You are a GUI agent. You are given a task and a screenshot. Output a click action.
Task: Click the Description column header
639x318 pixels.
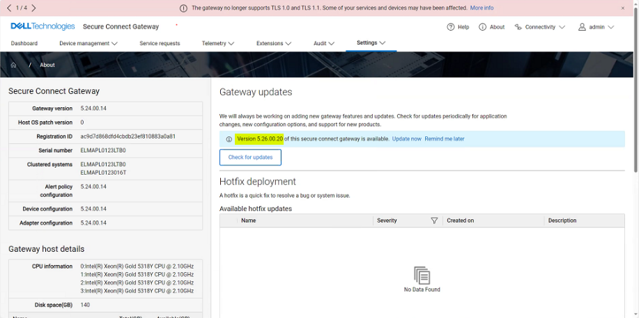562,221
